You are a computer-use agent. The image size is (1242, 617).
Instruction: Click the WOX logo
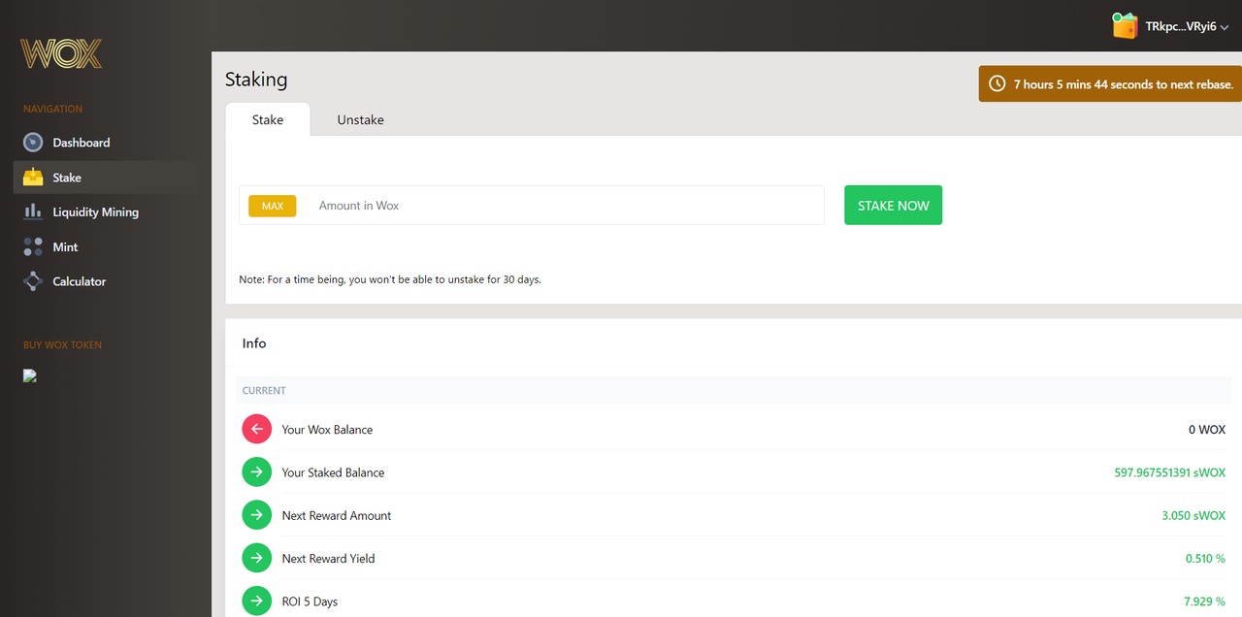tap(61, 53)
